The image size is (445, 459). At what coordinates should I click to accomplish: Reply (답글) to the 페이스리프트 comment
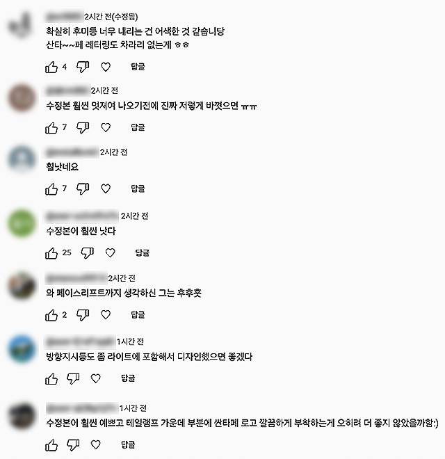[138, 314]
